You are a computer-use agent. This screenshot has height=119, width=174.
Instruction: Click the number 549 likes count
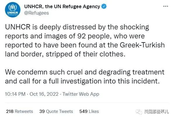coord(83,111)
